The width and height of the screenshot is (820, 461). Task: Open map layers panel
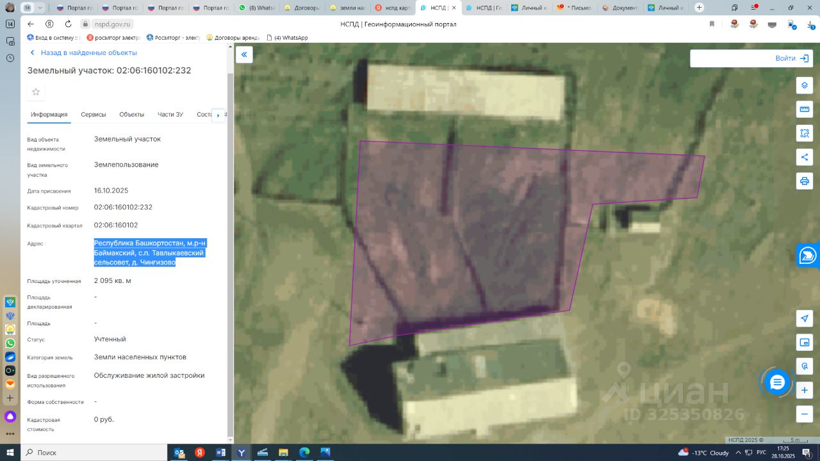[x=805, y=86]
